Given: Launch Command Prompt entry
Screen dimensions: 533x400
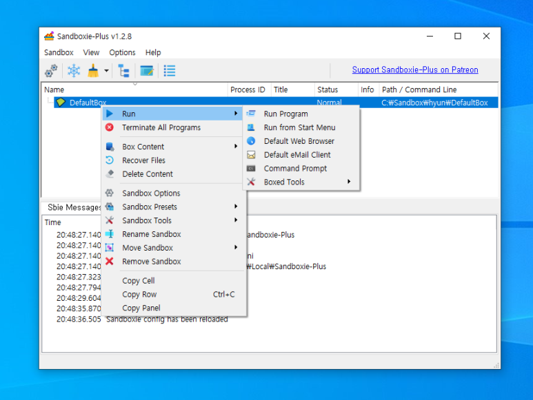Looking at the screenshot, I should 301,168.
